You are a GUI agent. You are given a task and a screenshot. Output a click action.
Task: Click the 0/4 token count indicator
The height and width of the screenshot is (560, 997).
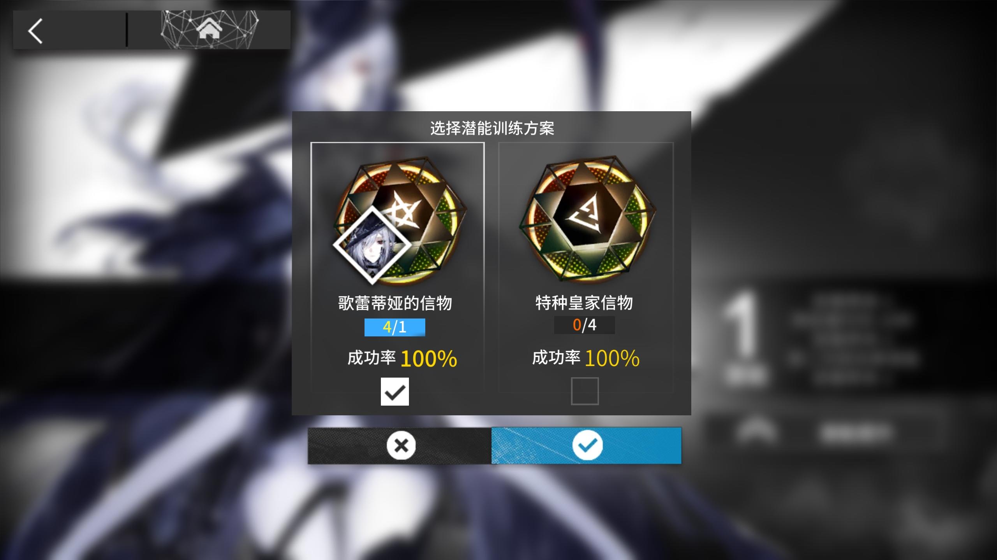tap(584, 325)
